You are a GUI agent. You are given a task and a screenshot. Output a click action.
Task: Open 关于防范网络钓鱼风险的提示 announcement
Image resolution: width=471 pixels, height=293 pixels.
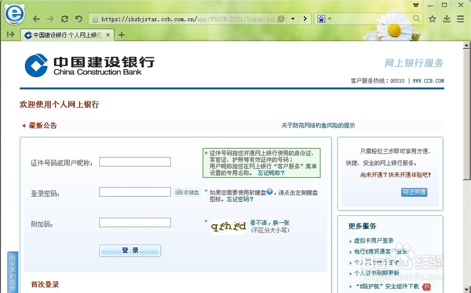pyautogui.click(x=318, y=125)
